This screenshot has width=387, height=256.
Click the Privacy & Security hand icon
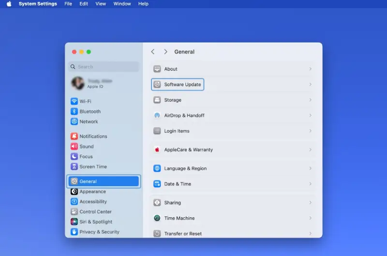pyautogui.click(x=74, y=232)
